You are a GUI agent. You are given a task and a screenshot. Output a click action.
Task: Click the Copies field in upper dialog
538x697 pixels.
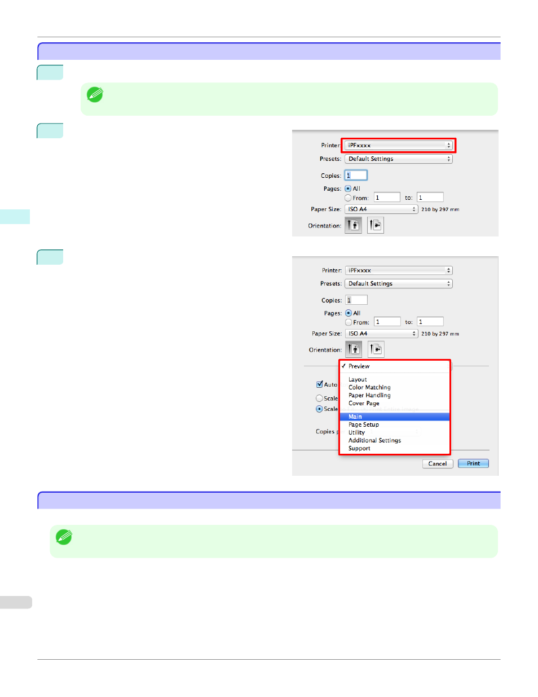point(356,176)
